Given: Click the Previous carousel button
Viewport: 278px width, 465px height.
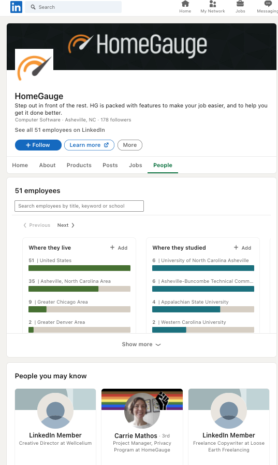Looking at the screenshot, I should pos(37,225).
